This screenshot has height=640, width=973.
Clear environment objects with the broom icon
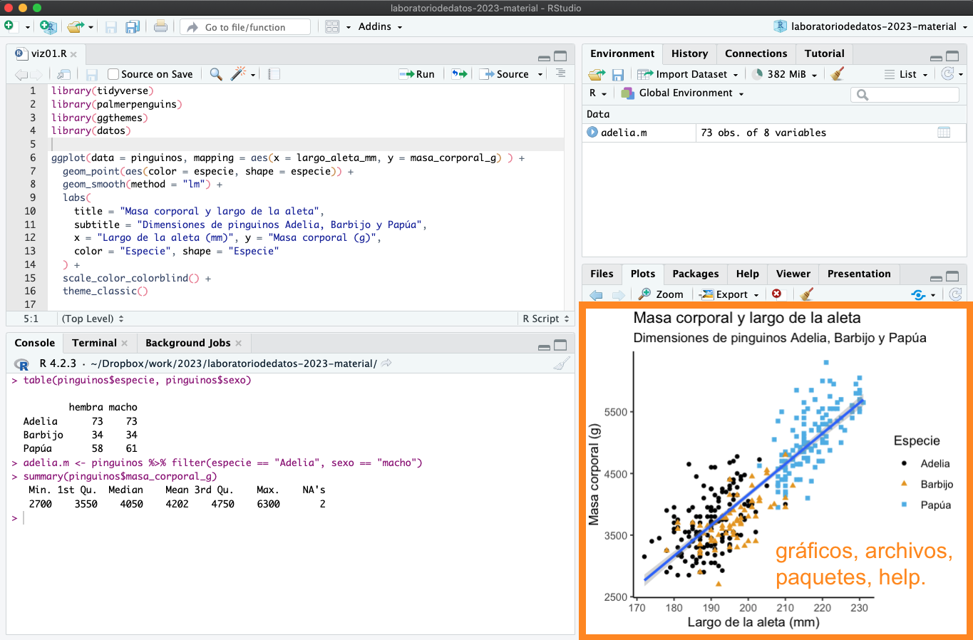(838, 74)
